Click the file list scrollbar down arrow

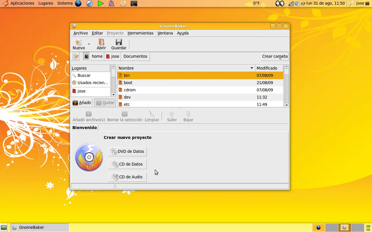click(x=287, y=105)
